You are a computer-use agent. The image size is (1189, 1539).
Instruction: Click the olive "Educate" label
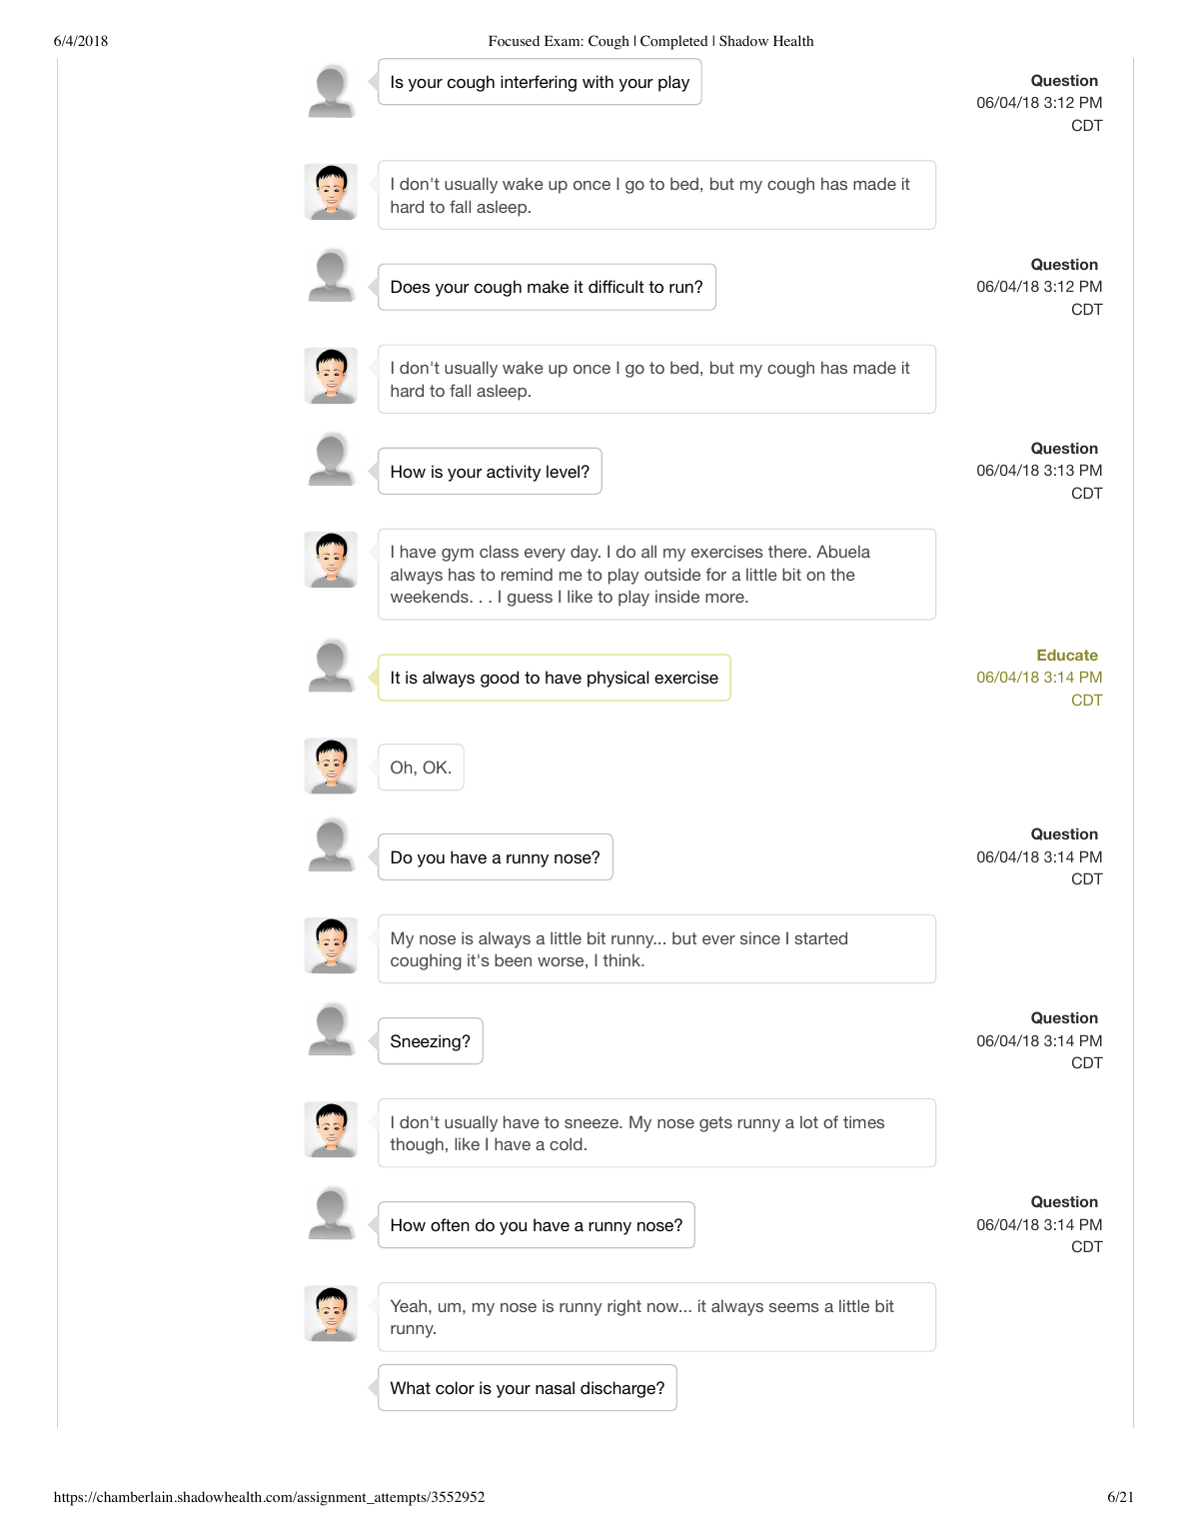tap(1066, 656)
